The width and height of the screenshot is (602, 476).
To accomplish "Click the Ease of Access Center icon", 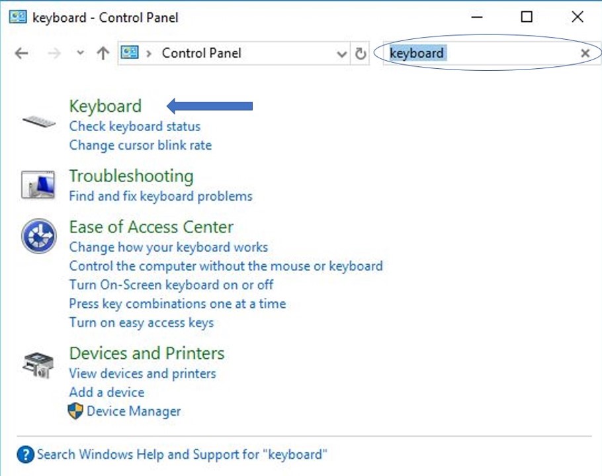I will click(38, 236).
